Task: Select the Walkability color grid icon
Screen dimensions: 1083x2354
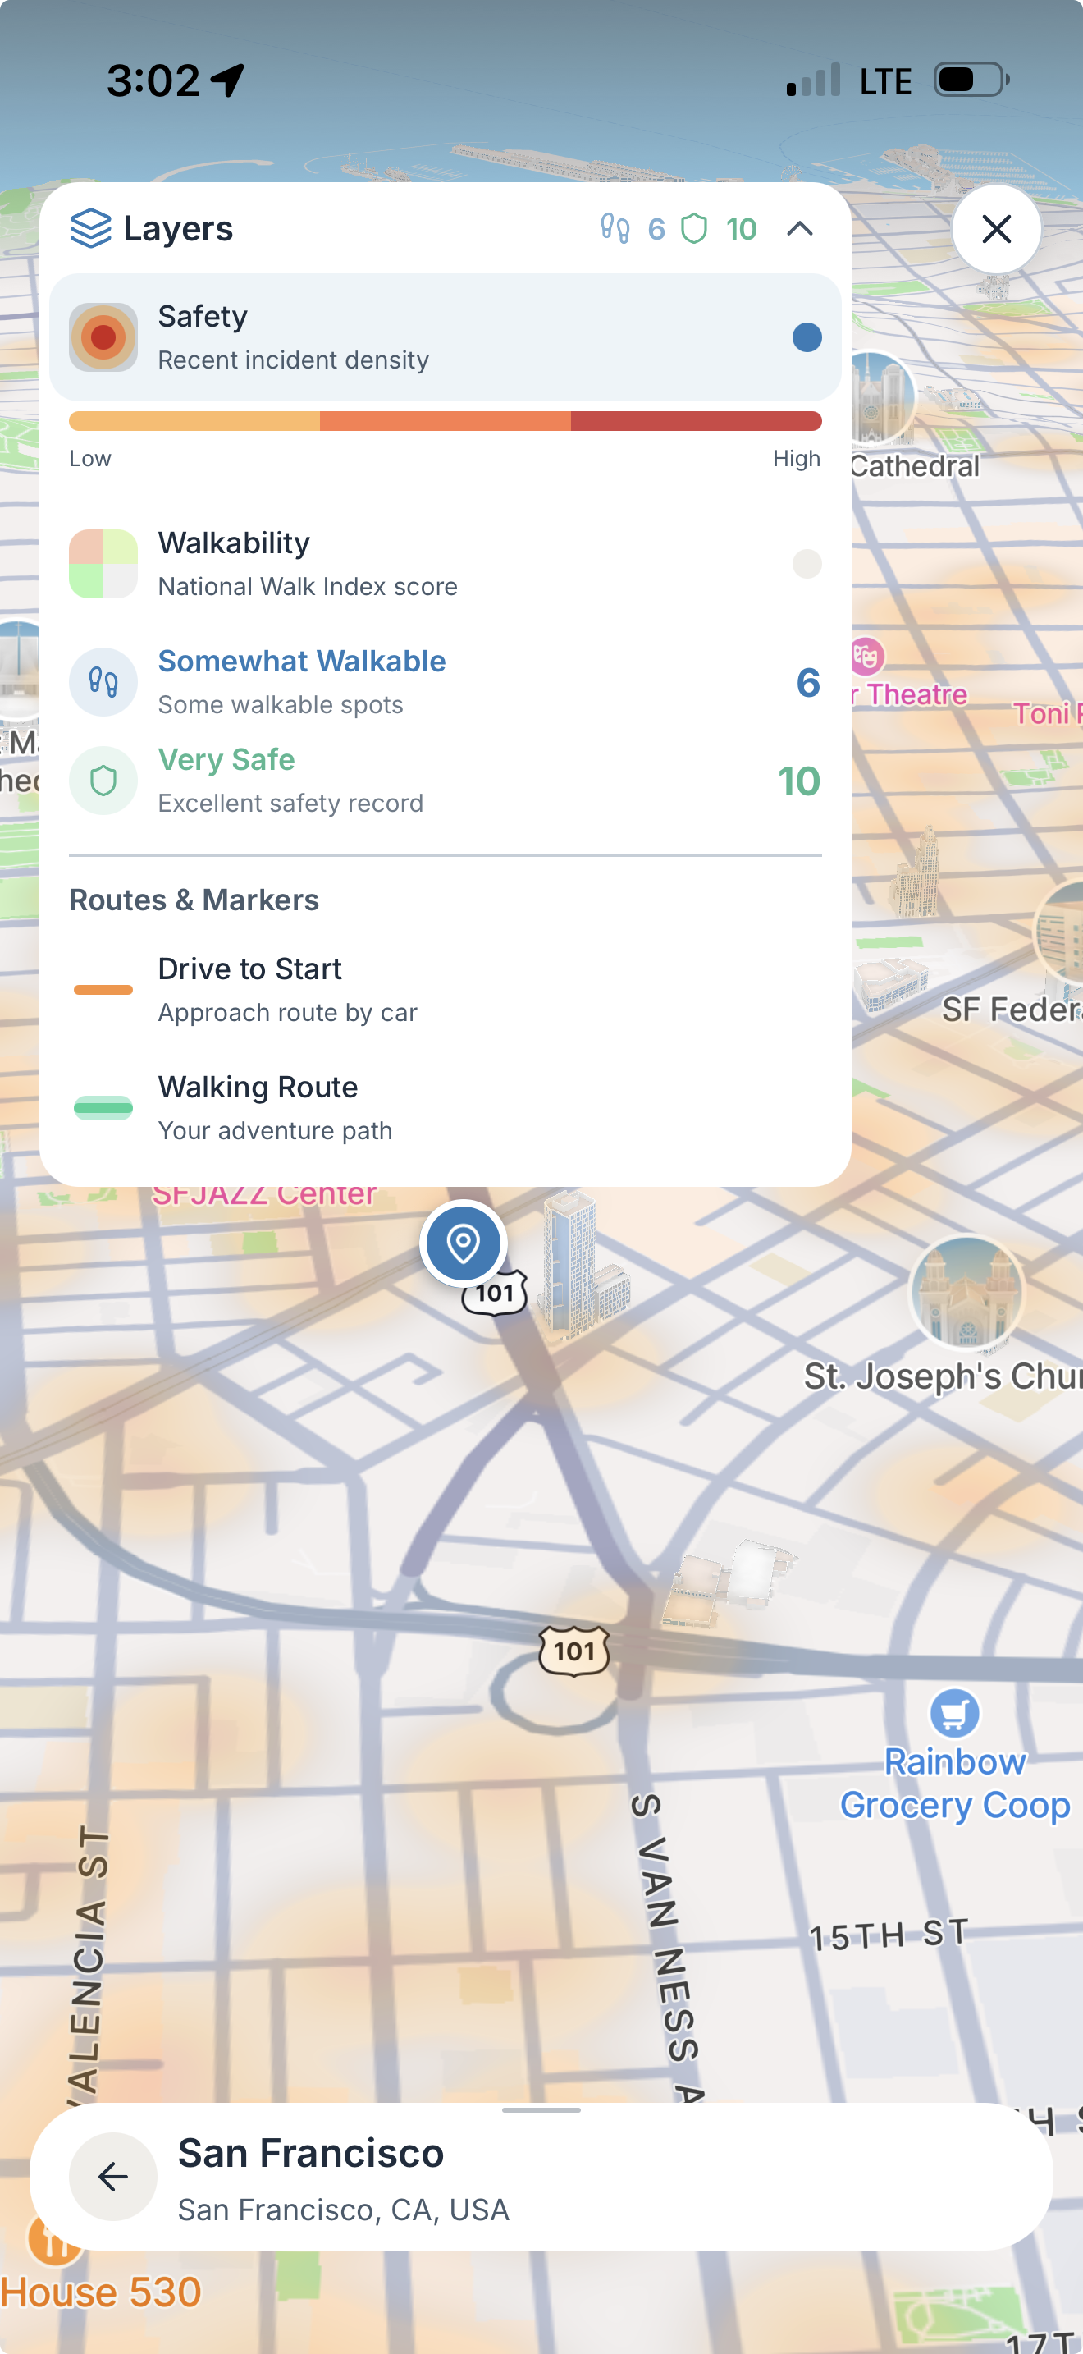Action: pos(103,564)
